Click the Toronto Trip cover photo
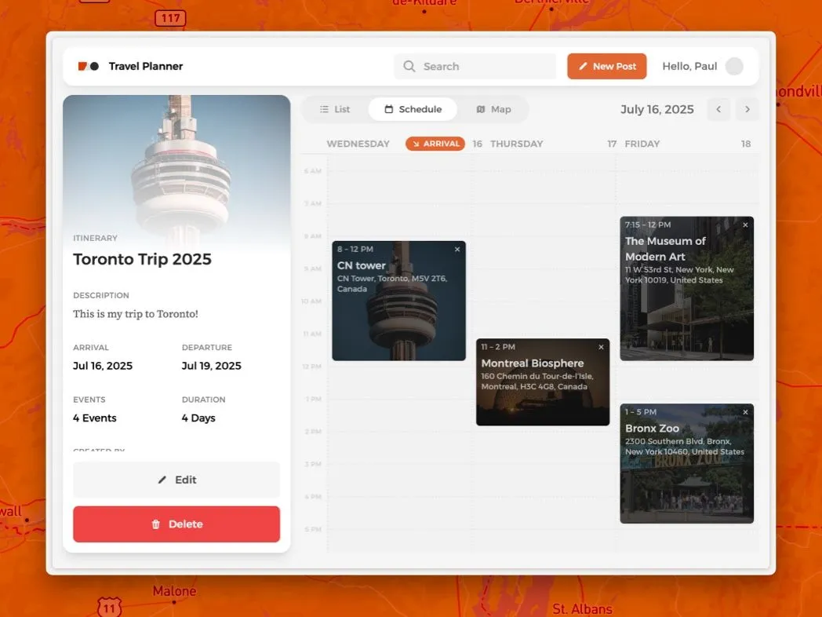The width and height of the screenshot is (822, 617). (x=176, y=157)
